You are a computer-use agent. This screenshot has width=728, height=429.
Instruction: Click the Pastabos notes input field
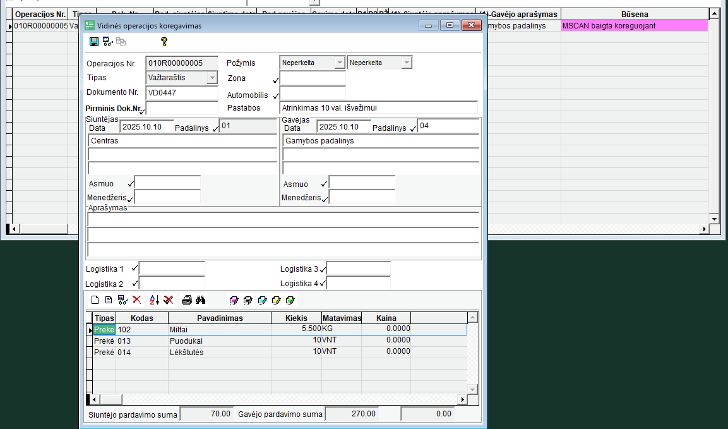378,108
